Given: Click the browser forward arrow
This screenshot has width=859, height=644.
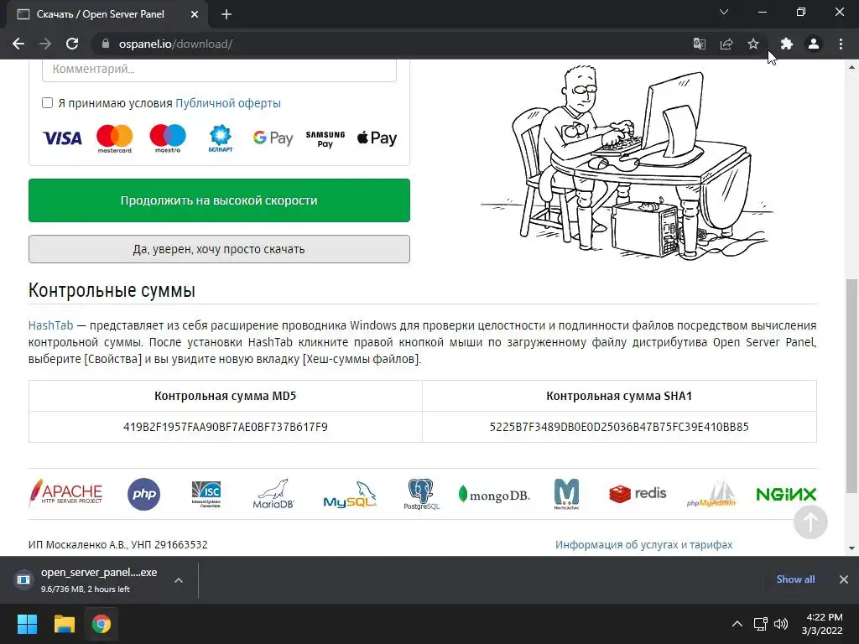Looking at the screenshot, I should coord(45,44).
